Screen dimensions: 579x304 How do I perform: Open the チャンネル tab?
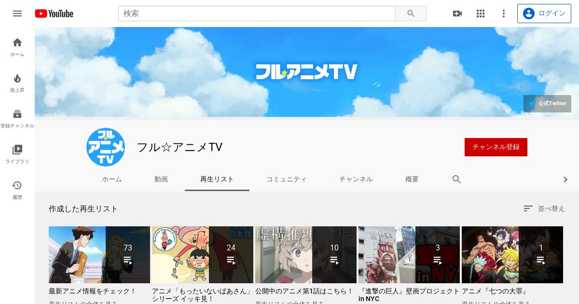click(x=356, y=180)
